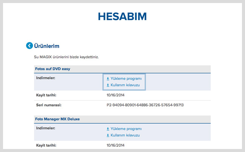Click Indirmeler label under Foto Manager MX Deluxe
This screenshot has width=245, height=152.
[x=46, y=128]
